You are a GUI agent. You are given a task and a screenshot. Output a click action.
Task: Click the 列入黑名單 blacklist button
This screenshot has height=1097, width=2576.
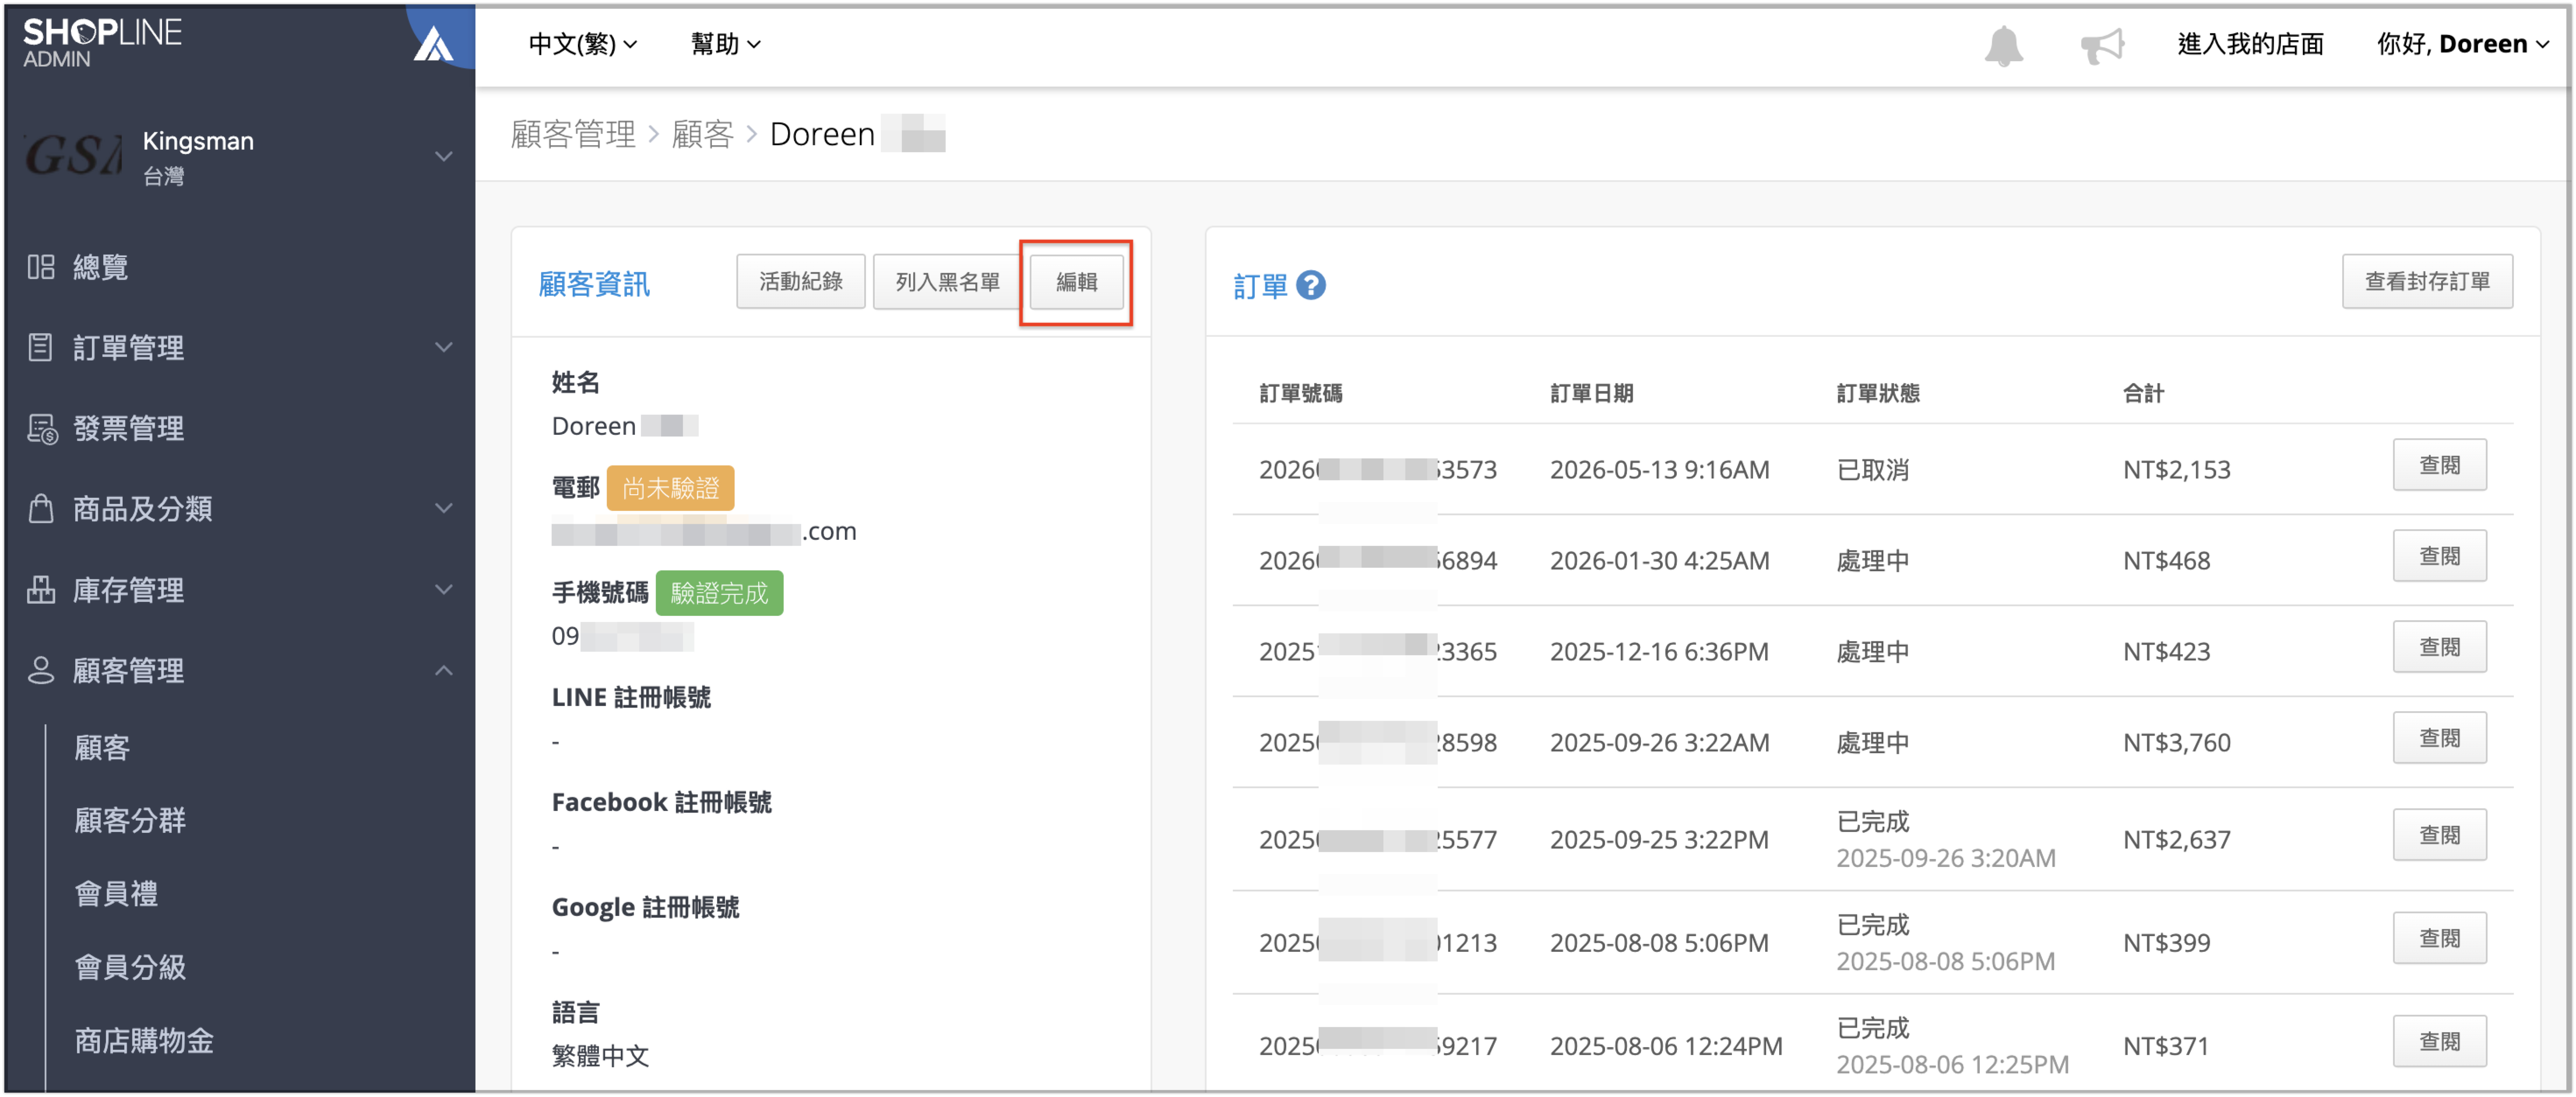pos(946,283)
